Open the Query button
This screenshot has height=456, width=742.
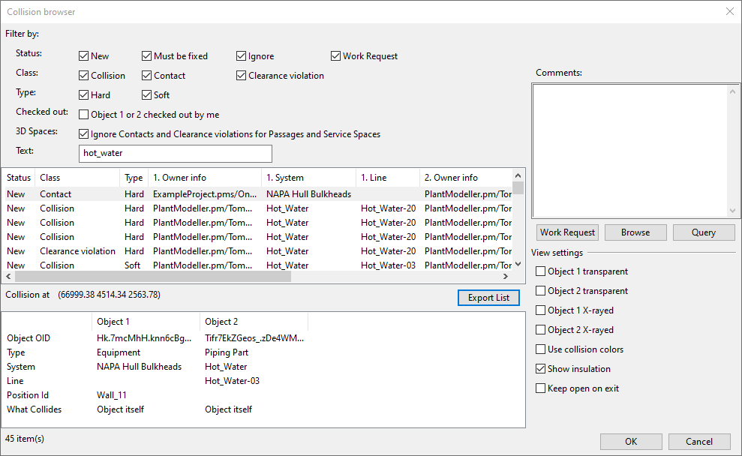point(703,232)
